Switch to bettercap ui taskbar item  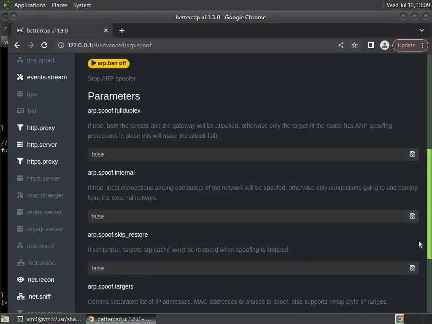121,319
